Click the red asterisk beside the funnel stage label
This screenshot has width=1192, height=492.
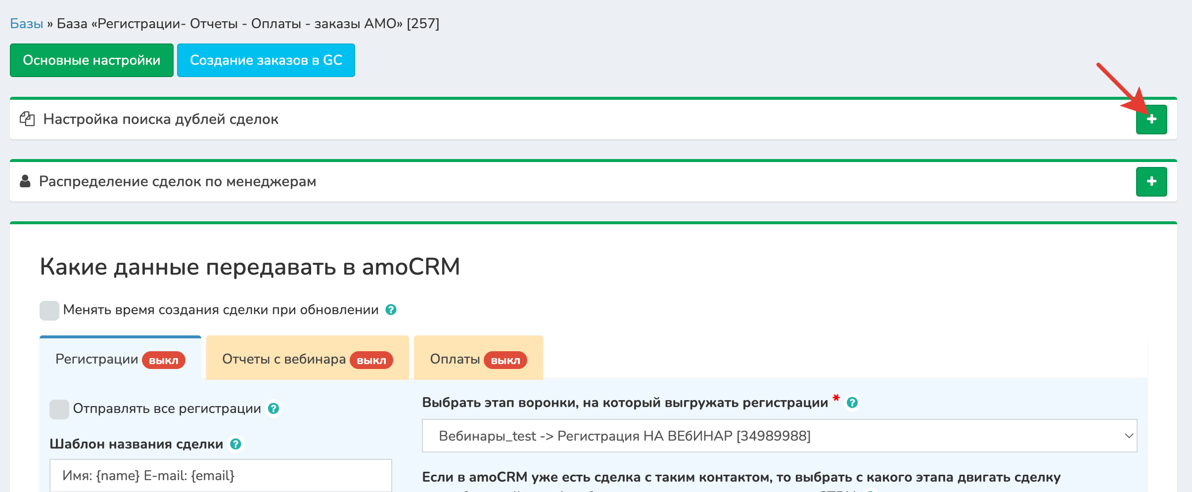tap(835, 399)
